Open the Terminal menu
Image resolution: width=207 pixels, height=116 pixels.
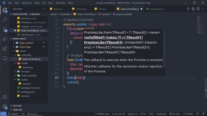point(60,3)
